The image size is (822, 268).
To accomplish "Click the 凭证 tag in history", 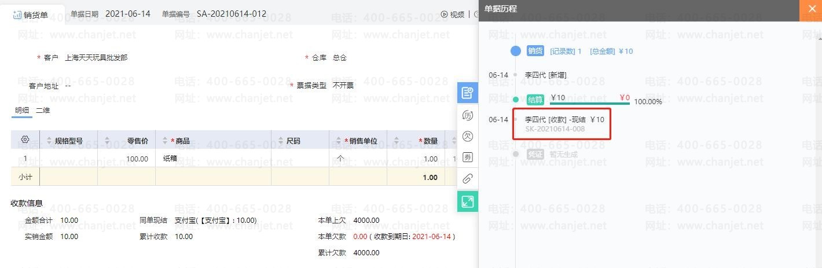I will [x=535, y=154].
